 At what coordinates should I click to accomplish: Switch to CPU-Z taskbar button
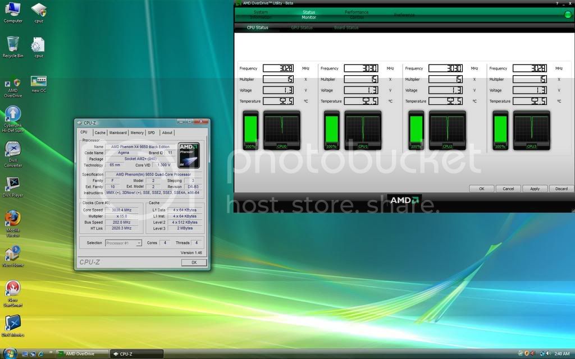click(137, 354)
